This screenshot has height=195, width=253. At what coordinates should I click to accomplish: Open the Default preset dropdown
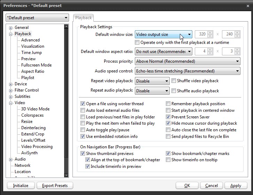37,18
